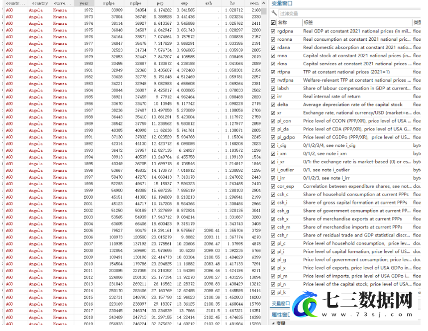
Task: Toggle the rtfpna variable checkbox
Action: pyautogui.click(x=273, y=72)
